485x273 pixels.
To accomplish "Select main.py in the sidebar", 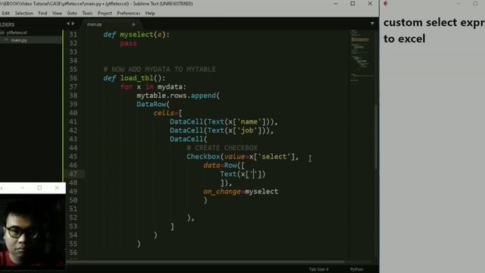I will point(19,40).
